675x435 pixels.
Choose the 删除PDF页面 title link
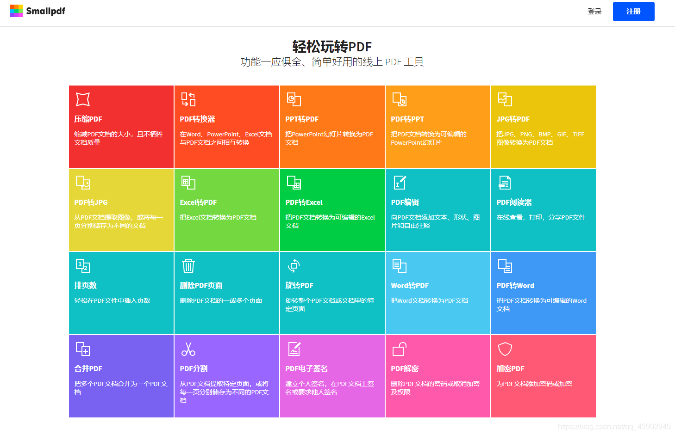click(x=201, y=286)
